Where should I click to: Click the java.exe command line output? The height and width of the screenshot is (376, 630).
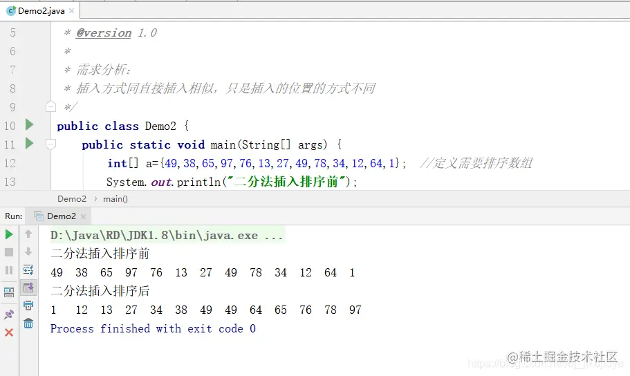(x=167, y=235)
